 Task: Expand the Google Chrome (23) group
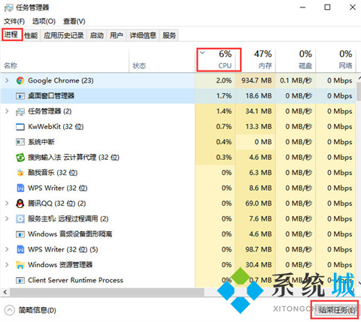[x=7, y=80]
